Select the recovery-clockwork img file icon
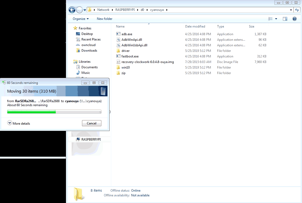This screenshot has height=203, width=302. [x=118, y=62]
